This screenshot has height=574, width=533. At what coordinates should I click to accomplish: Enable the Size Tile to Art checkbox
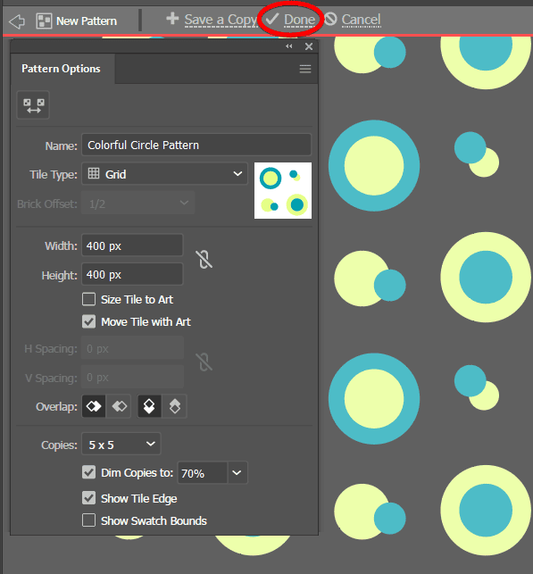[x=88, y=299]
